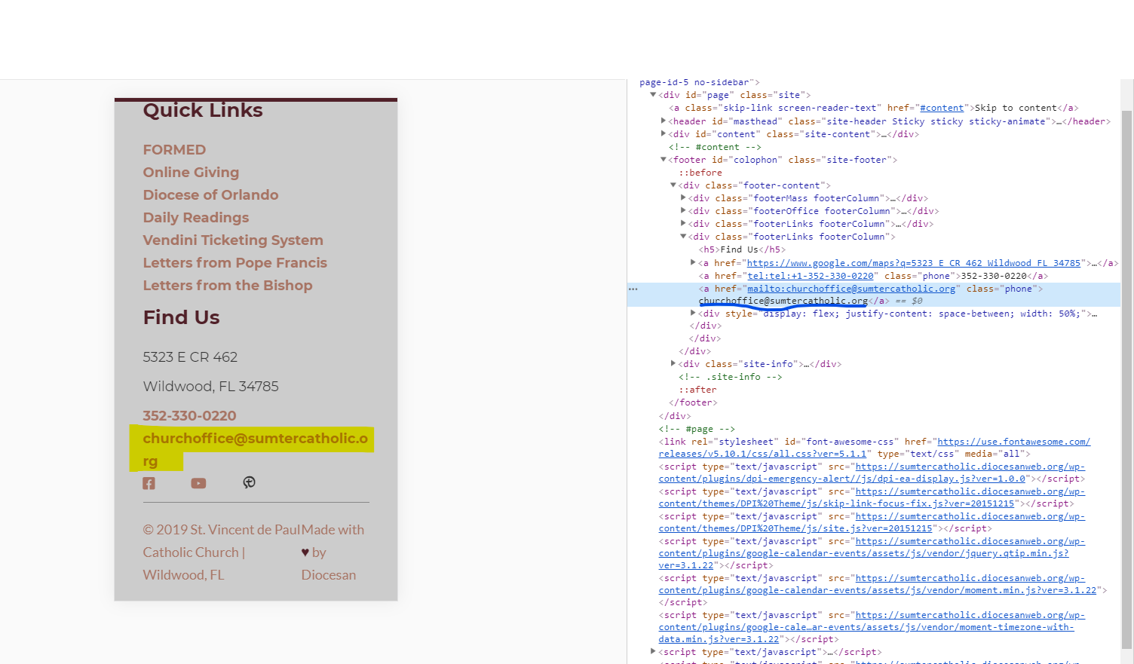Open Letters from Pope Francis link
The height and width of the screenshot is (664, 1134).
(x=234, y=263)
